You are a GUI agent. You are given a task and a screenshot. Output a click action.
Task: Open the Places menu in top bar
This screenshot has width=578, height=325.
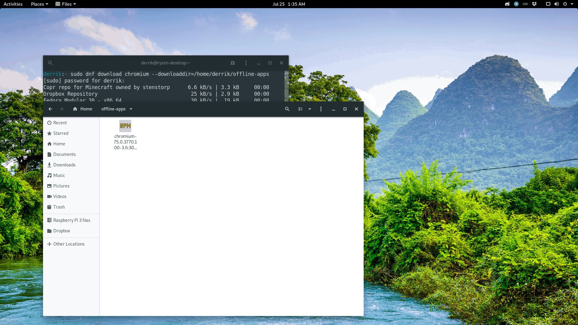pos(39,4)
